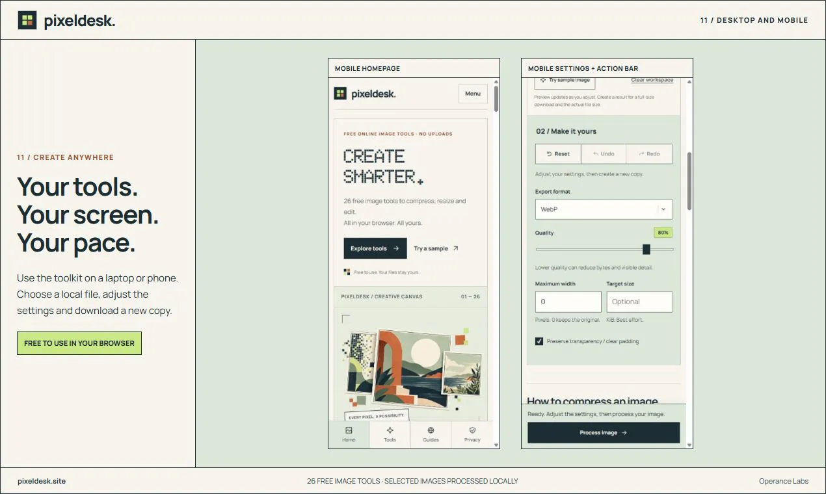
Task: Click the Maximum width input field
Action: pos(568,302)
